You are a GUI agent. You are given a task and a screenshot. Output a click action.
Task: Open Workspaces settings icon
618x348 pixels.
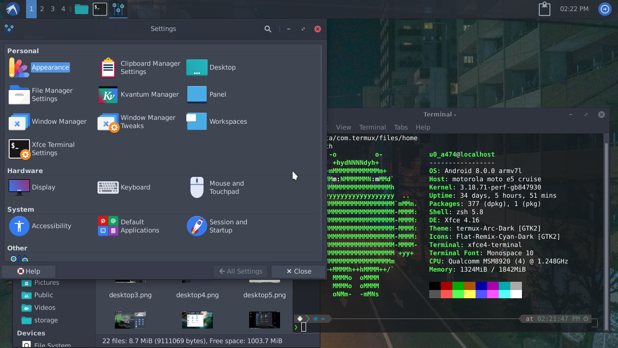pyautogui.click(x=197, y=122)
